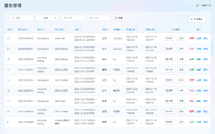Click ad number 2023010600022
Image resolution: width=215 pixels, height=134 pixels.
(26, 38)
